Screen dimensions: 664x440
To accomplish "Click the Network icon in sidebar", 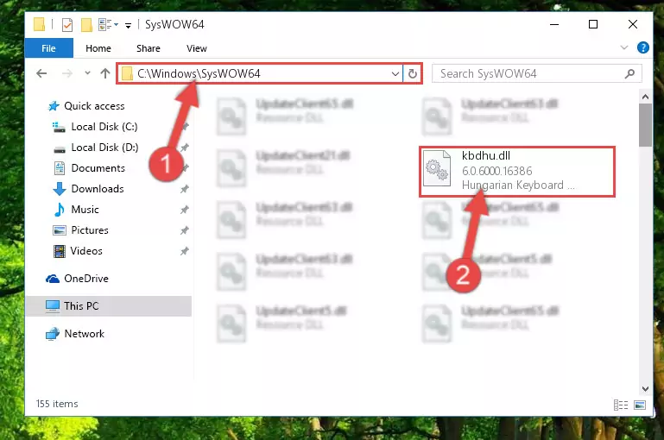I will click(x=52, y=334).
